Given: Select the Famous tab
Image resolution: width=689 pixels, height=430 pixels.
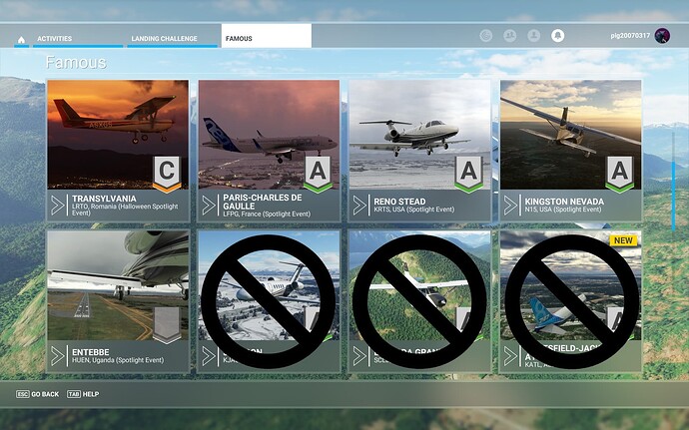Looking at the screenshot, I should pyautogui.click(x=267, y=36).
